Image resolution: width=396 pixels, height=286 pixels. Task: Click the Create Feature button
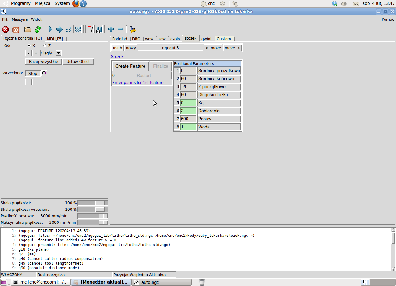click(x=130, y=66)
